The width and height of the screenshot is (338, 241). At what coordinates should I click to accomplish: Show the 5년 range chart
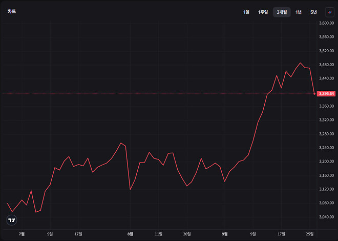click(x=313, y=12)
